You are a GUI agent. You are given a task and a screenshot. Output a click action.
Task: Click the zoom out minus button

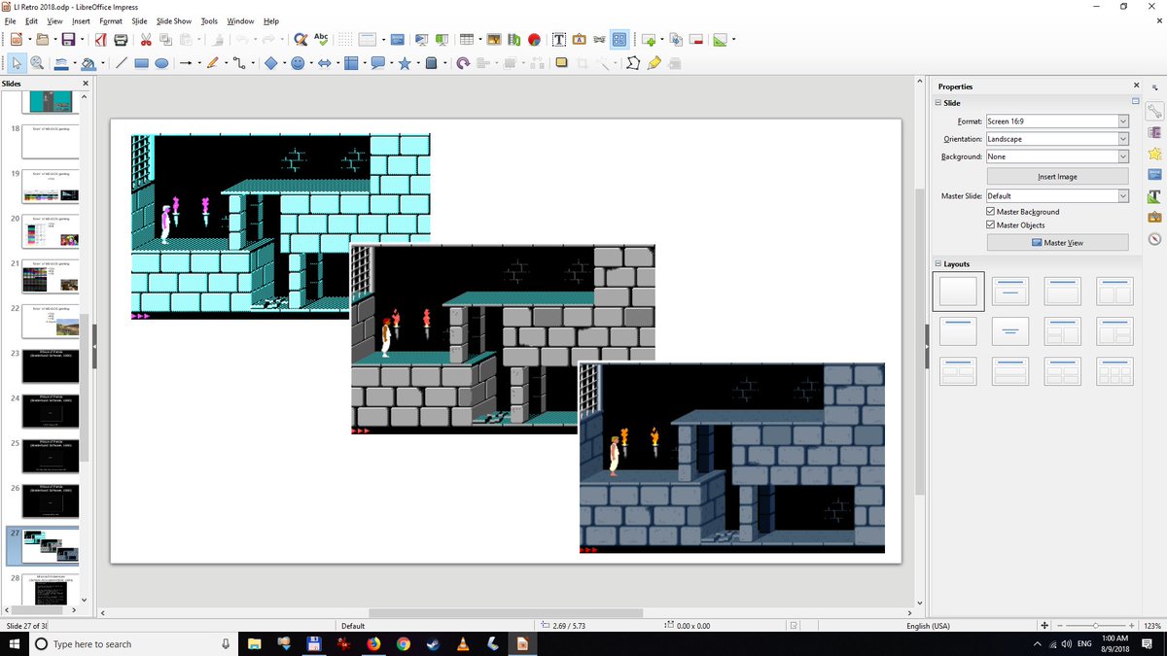point(1059,626)
